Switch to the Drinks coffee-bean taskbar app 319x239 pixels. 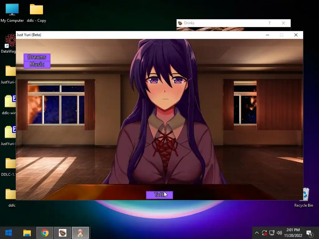click(x=63, y=233)
